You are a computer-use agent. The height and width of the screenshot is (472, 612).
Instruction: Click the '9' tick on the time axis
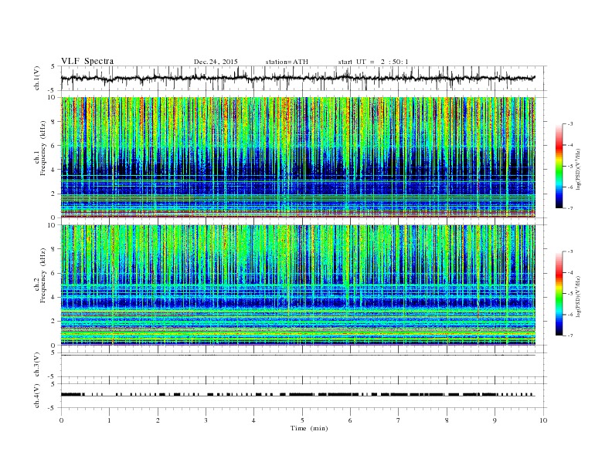pyautogui.click(x=495, y=420)
